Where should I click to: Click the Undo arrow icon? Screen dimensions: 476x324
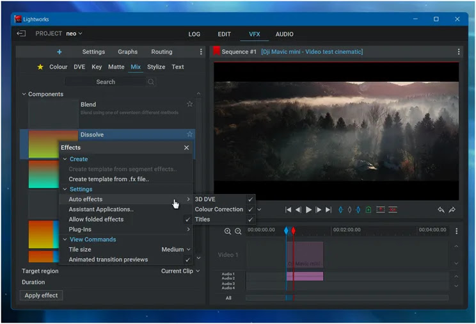coord(441,209)
